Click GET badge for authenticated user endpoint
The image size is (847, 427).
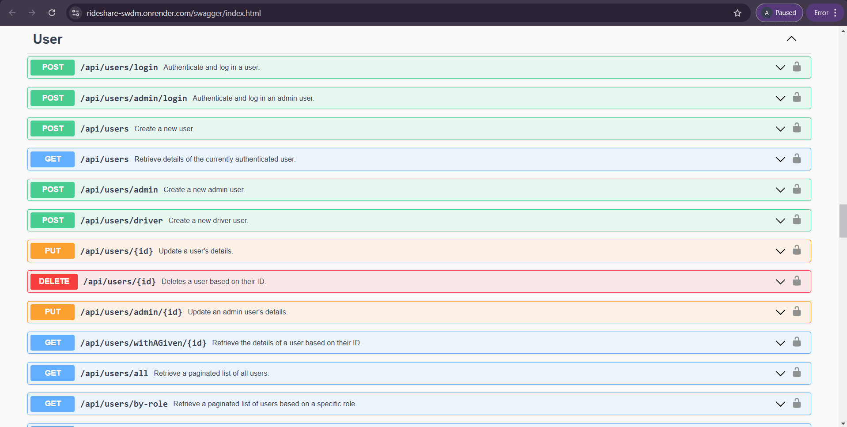pos(53,159)
